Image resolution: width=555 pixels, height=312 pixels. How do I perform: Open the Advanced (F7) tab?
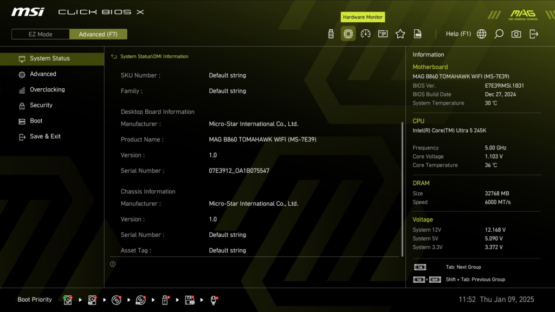(x=98, y=34)
